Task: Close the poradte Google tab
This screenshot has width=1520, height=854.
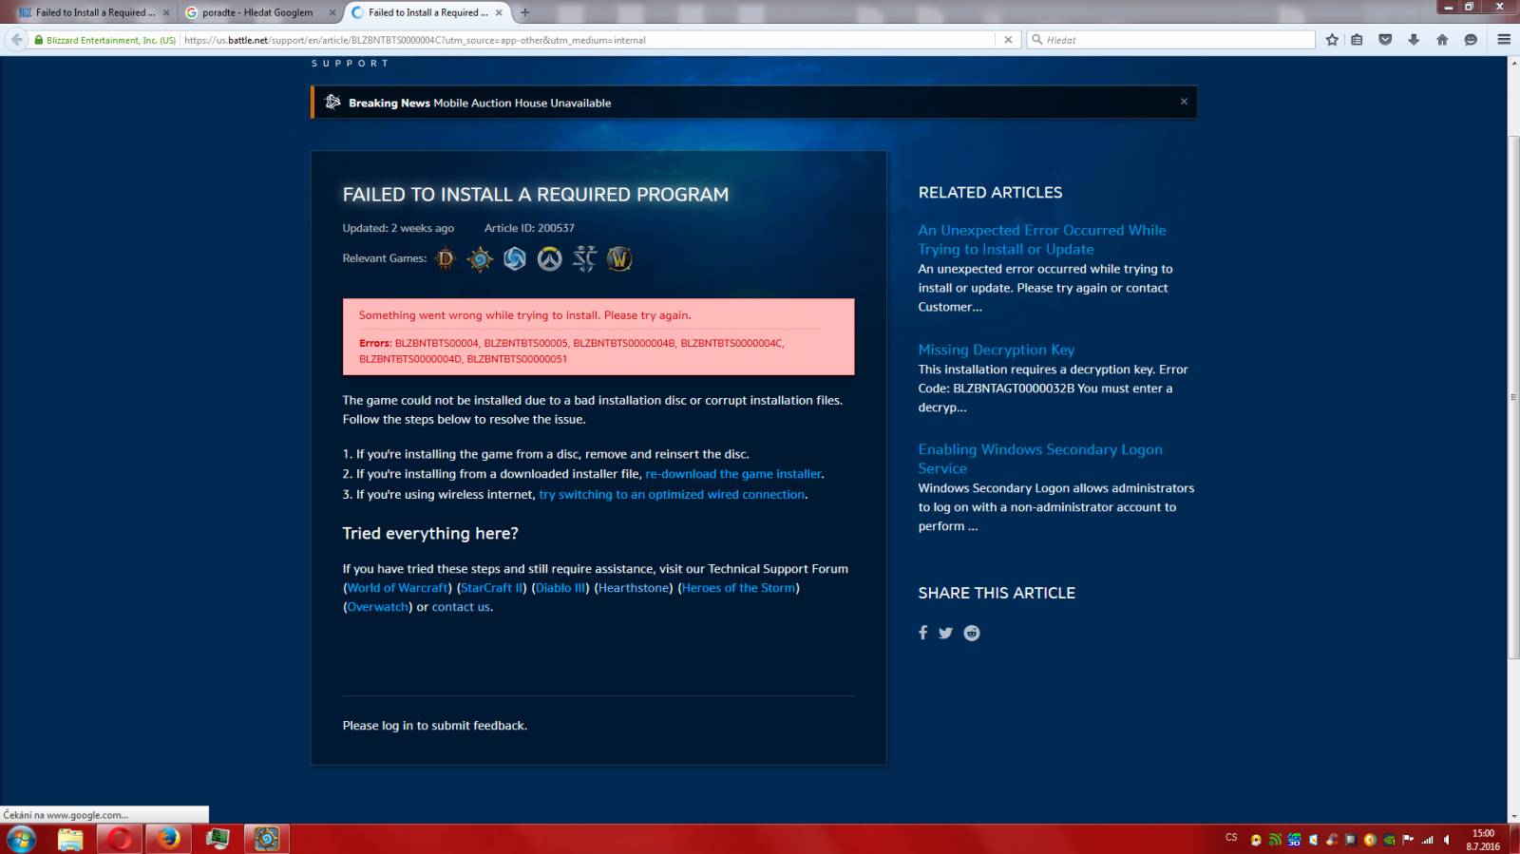Action: (x=332, y=12)
